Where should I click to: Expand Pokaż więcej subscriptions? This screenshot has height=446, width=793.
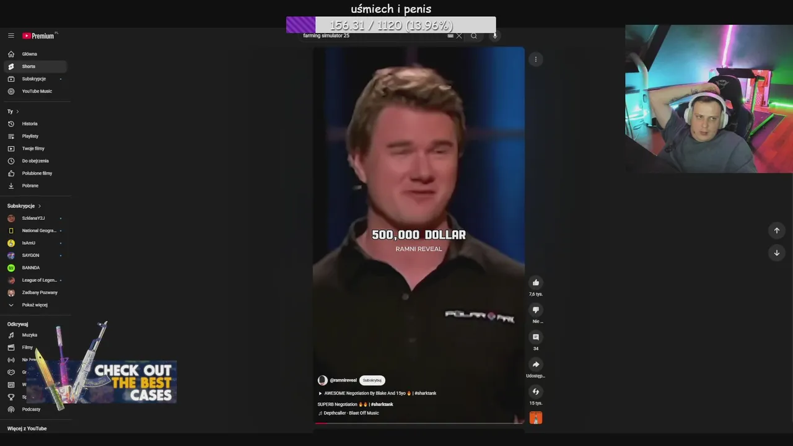pyautogui.click(x=35, y=305)
